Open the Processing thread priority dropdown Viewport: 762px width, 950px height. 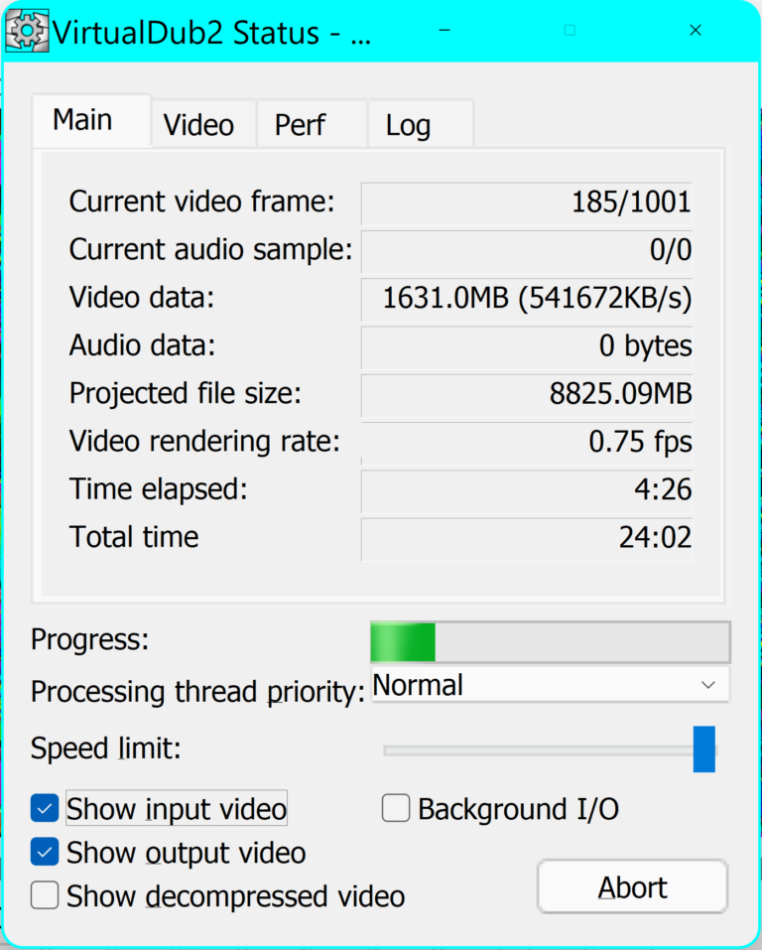pos(550,685)
